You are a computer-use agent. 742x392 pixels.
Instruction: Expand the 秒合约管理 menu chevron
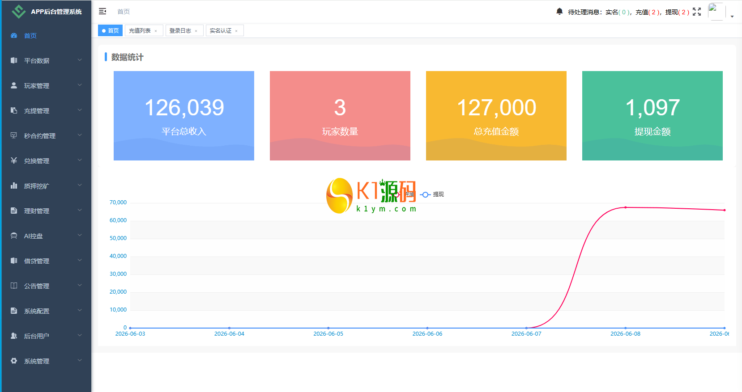click(x=80, y=135)
